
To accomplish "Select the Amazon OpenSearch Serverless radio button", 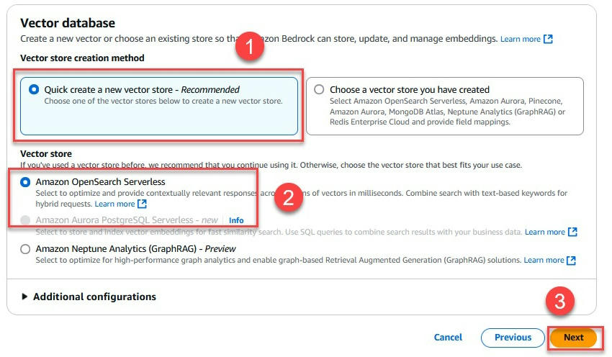I will (26, 182).
